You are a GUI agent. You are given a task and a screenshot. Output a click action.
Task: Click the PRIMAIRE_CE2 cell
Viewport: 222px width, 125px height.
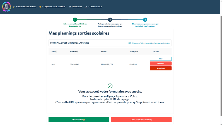tap(107, 64)
